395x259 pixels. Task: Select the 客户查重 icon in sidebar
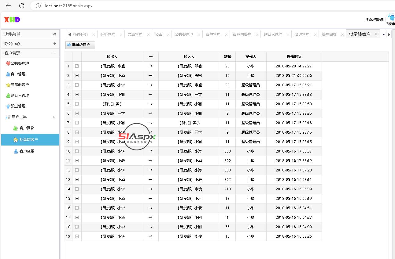pos(16,151)
